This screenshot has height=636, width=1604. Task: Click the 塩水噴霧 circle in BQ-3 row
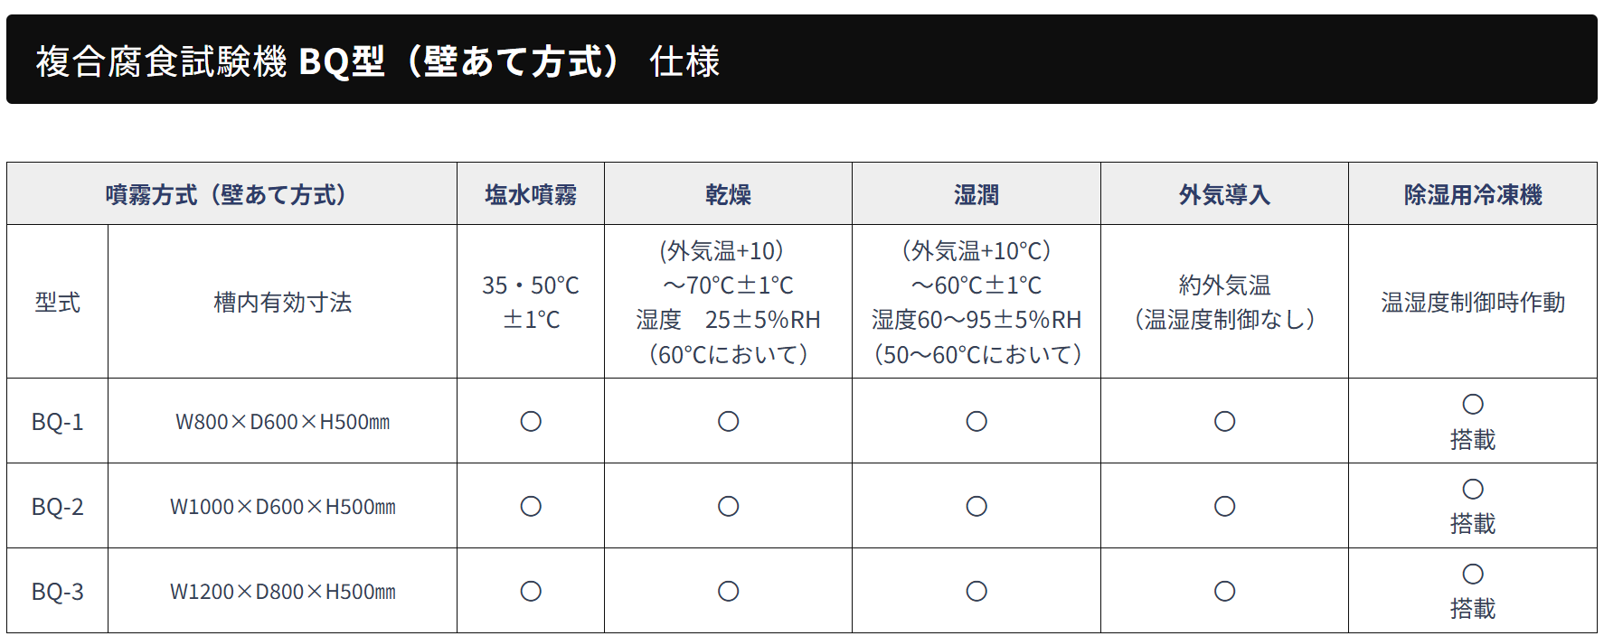coord(531,592)
